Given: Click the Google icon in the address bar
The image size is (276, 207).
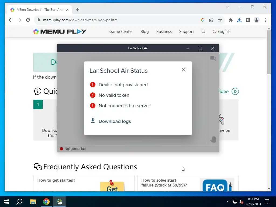Looking at the screenshot, I should pos(203,20).
